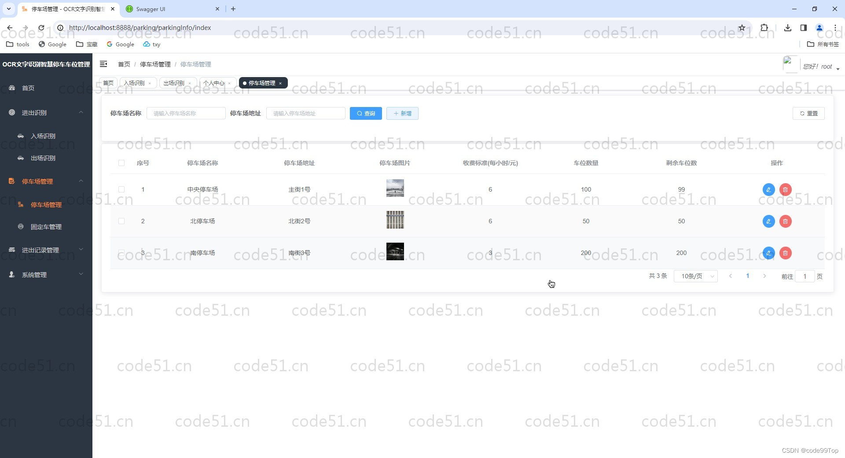This screenshot has height=458, width=845.
Task: Switch to the Swagger UI browser tab
Action: [x=172, y=9]
